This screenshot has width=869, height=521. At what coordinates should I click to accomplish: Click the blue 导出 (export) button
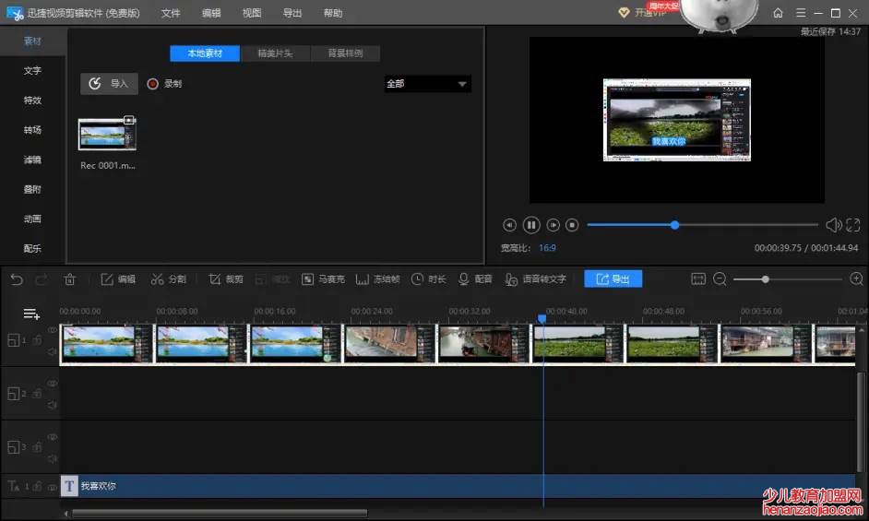click(613, 279)
